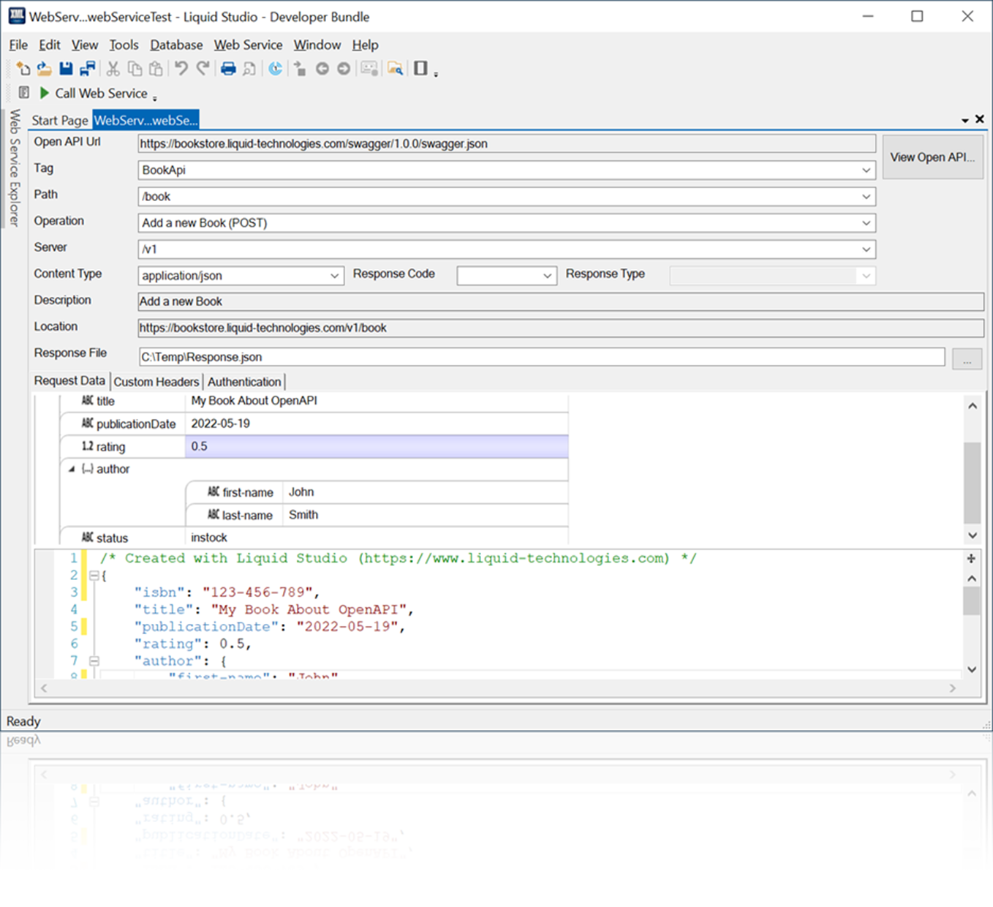Viewport: 993px width, 907px height.
Task: Show the Request Data tab
Action: (69, 381)
